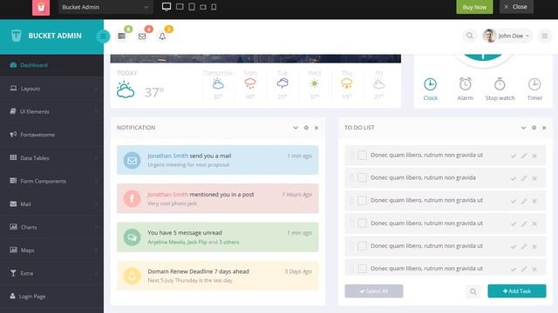Open the tasks list icon with green badge
The height and width of the screenshot is (313, 558).
122,36
